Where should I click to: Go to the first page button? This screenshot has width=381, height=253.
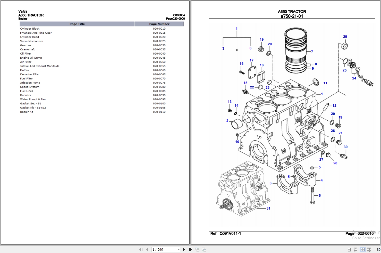coord(141,249)
